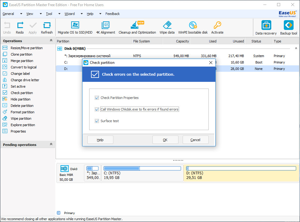This screenshot has height=222, width=300.
Task: Toggle Check Partition Properties checkbox
Action: 97,98
